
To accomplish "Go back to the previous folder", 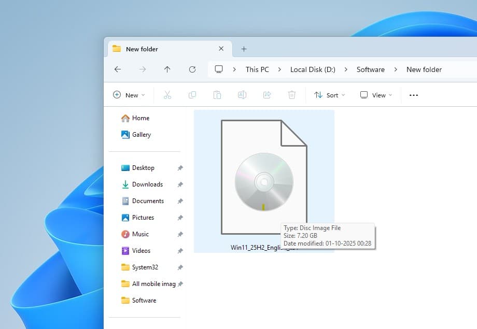I will coord(118,69).
